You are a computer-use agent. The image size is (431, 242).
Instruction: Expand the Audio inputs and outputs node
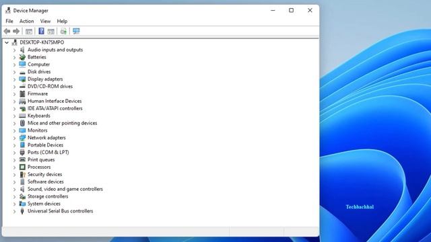[x=14, y=50]
